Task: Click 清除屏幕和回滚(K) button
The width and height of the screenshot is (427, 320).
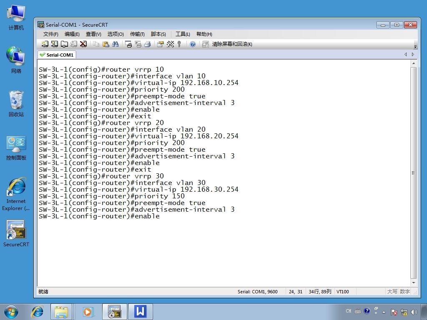Action: coord(232,44)
